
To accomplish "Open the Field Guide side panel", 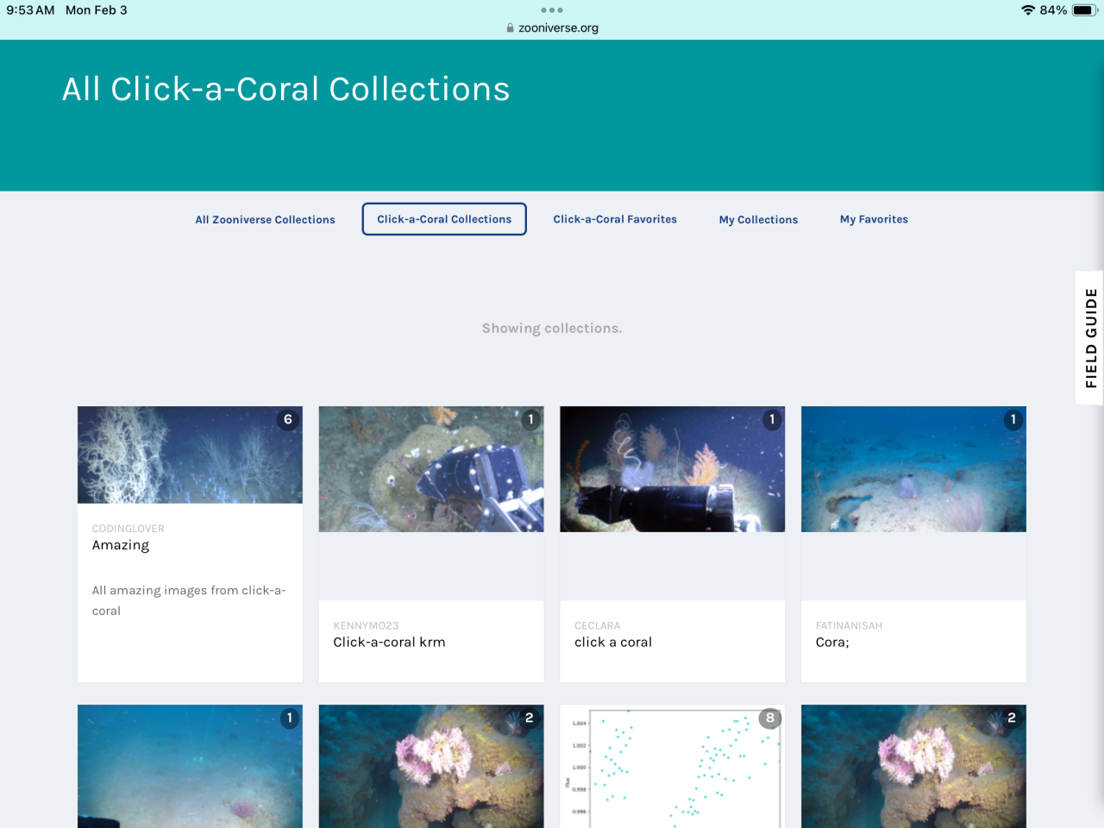I will tap(1090, 338).
